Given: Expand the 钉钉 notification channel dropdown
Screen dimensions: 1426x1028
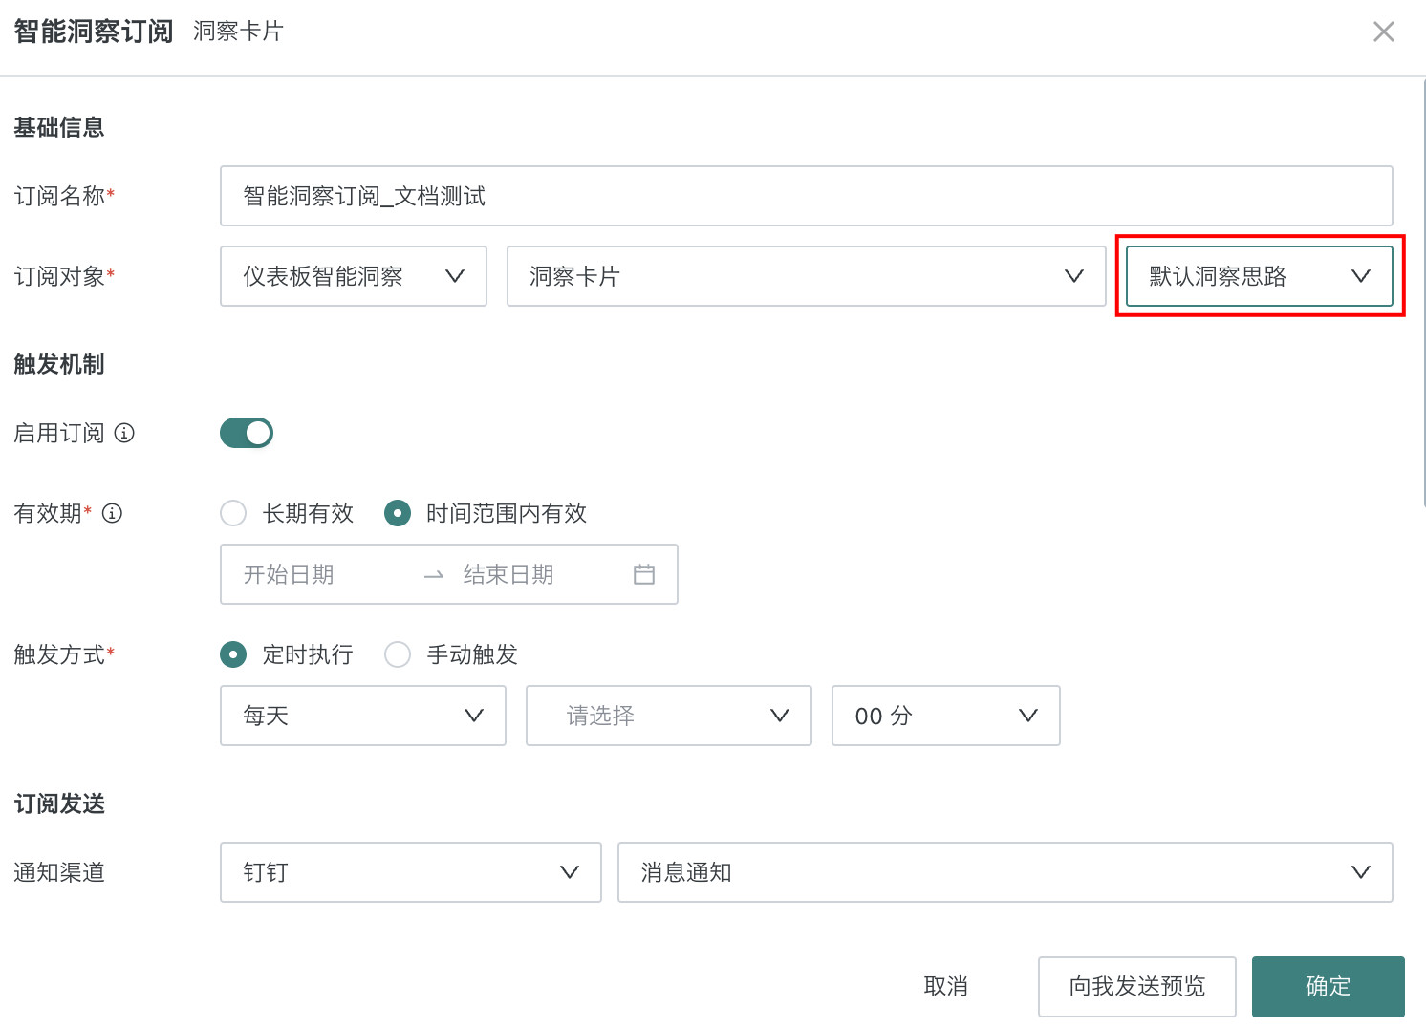Looking at the screenshot, I should pos(410,872).
